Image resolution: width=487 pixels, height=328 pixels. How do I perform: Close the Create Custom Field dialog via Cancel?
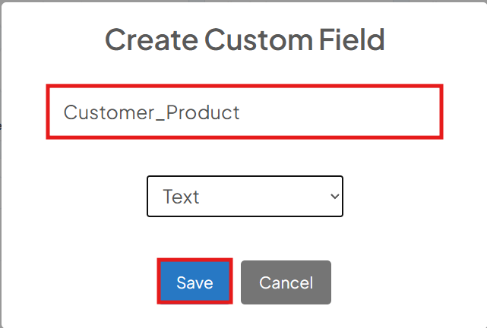tap(286, 282)
